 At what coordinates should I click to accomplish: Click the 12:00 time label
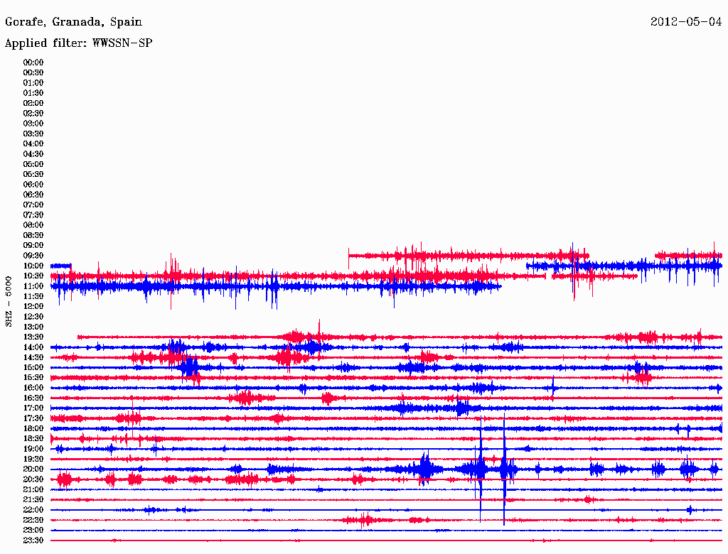(x=33, y=307)
